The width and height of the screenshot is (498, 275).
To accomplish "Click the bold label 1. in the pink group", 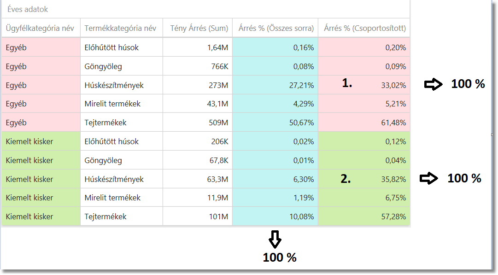I will coord(347,83).
